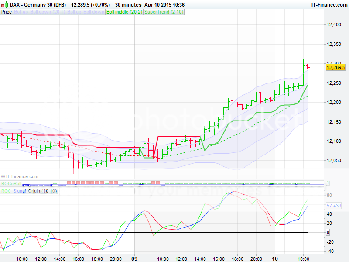The height and width of the screenshot is (262, 349).
Task: Click the 10 day marker on time axis
Action: pyautogui.click(x=275, y=259)
